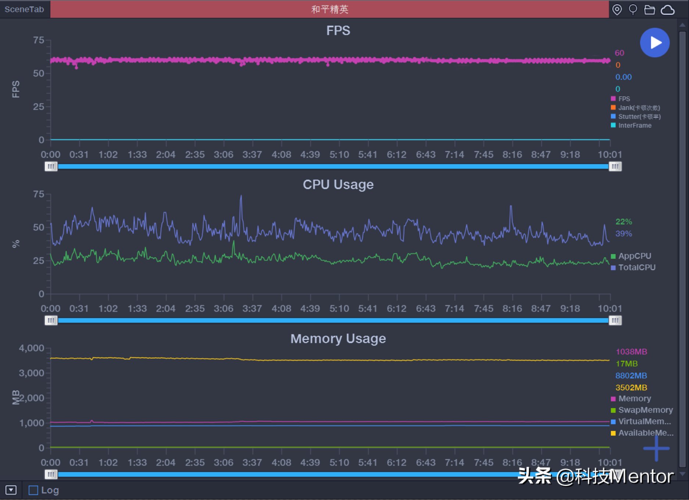Screen dimensions: 689x500
Task: Toggle the FPS legend entry
Action: (620, 99)
